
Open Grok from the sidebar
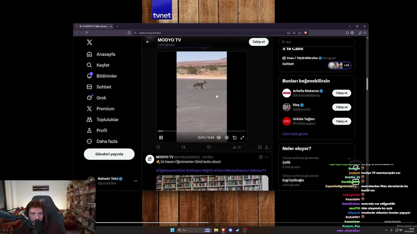[x=96, y=98]
